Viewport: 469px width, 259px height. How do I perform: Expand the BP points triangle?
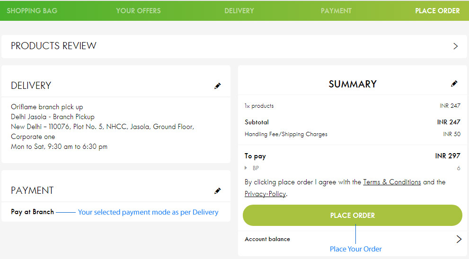coord(246,168)
